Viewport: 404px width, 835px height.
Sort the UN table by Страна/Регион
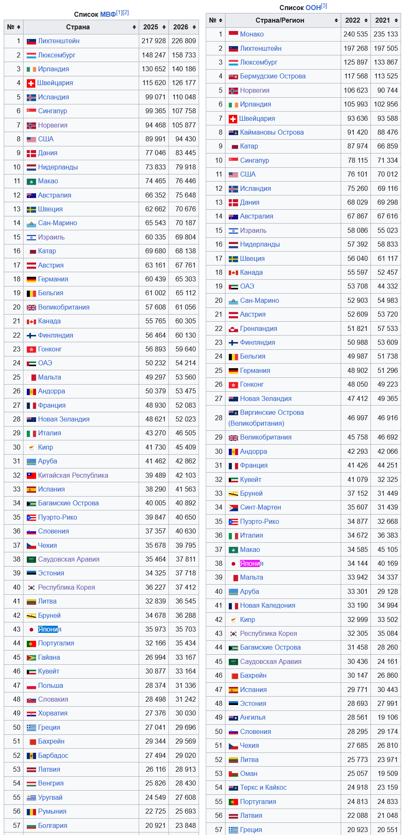[x=283, y=20]
